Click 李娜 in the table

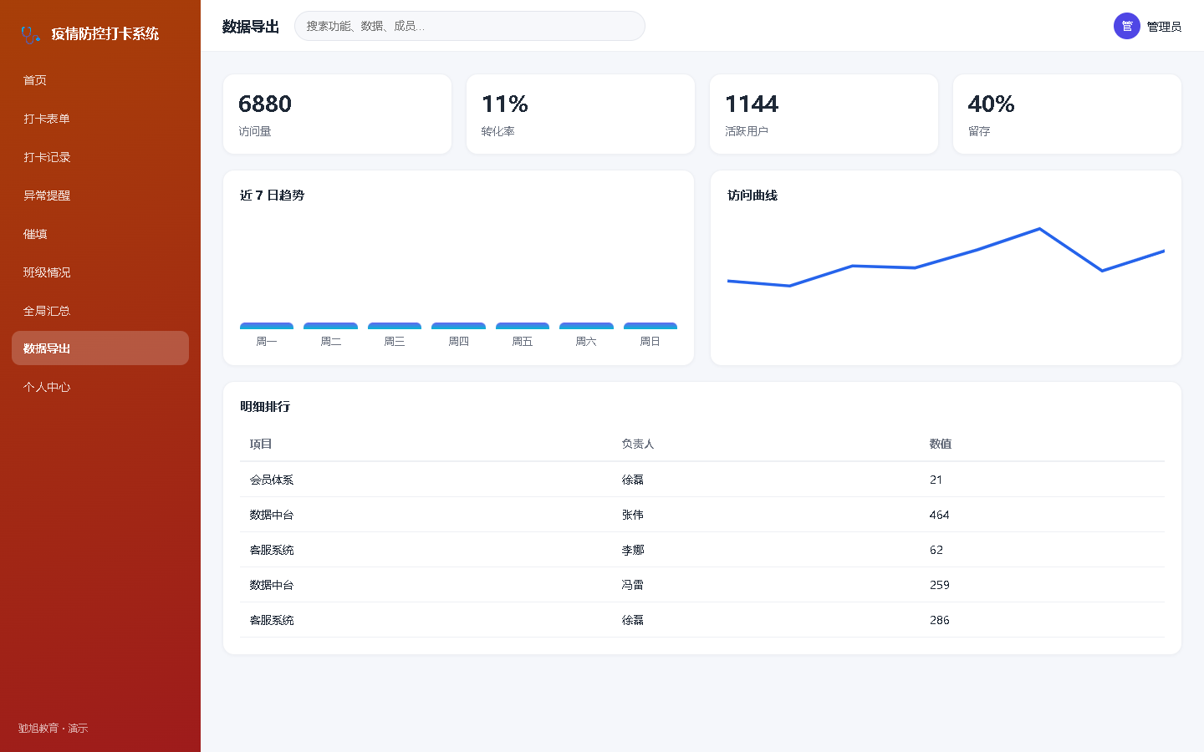[633, 550]
